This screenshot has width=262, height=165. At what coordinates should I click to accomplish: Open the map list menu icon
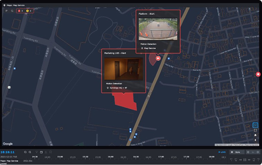pyautogui.click(x=7, y=11)
